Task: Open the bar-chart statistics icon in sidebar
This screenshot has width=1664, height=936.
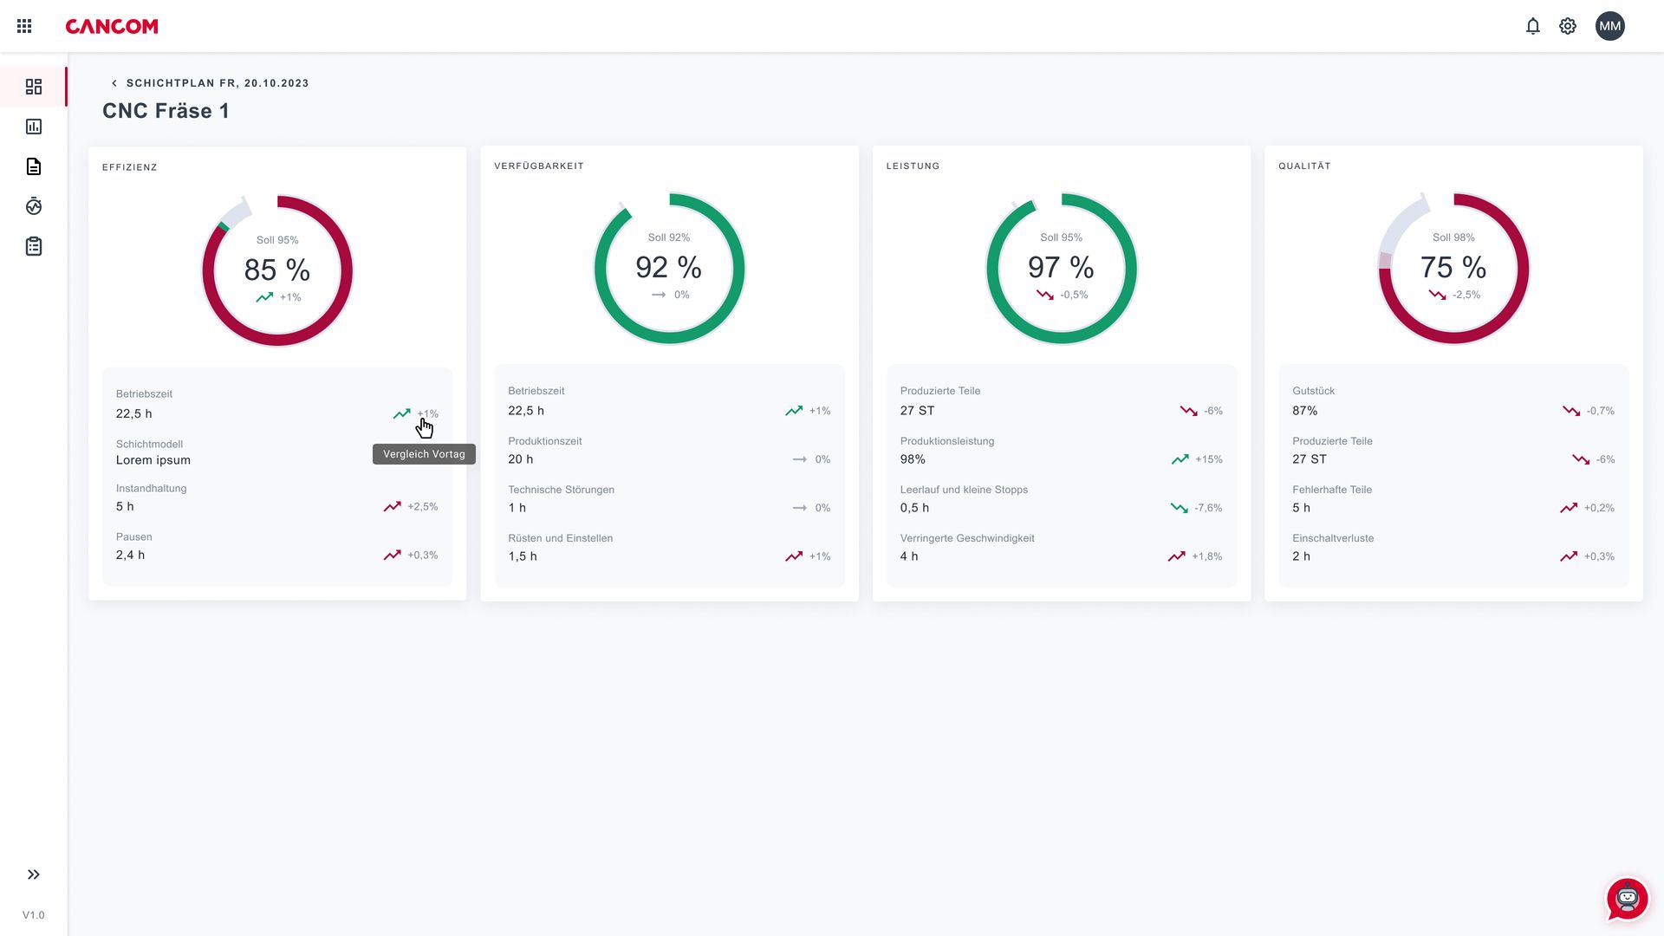Action: tap(34, 127)
